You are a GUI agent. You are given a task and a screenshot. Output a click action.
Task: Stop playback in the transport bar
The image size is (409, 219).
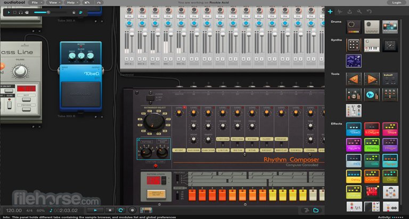tap(110, 210)
